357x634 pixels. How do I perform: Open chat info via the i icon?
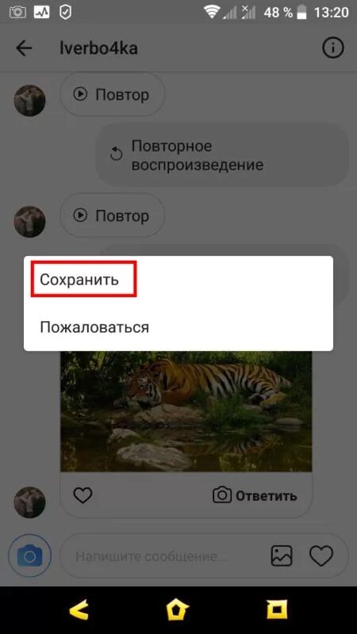(332, 48)
